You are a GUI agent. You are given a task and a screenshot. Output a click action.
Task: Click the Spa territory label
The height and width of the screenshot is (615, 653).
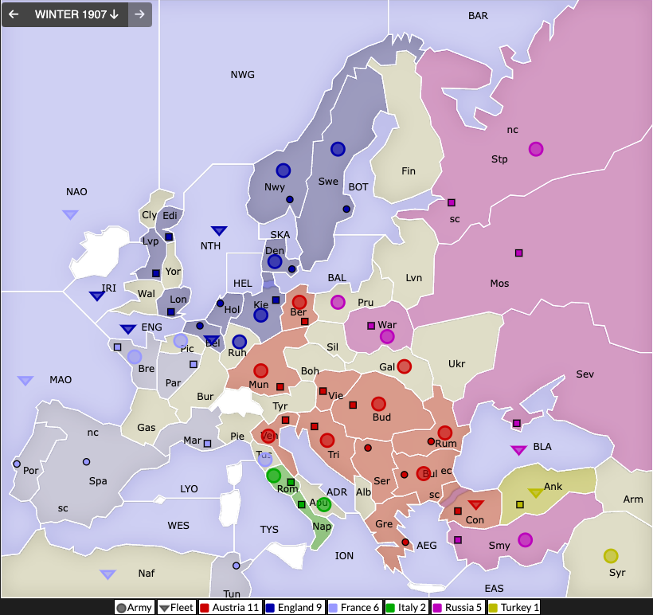pyautogui.click(x=98, y=481)
